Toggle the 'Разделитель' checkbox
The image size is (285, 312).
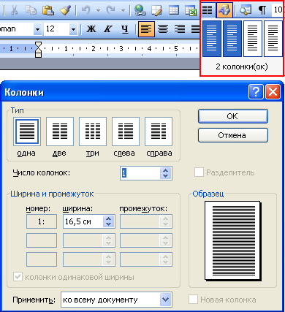199,172
